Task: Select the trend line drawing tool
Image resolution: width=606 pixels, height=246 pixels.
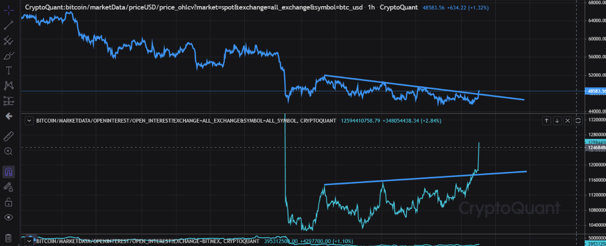Action: [9, 25]
